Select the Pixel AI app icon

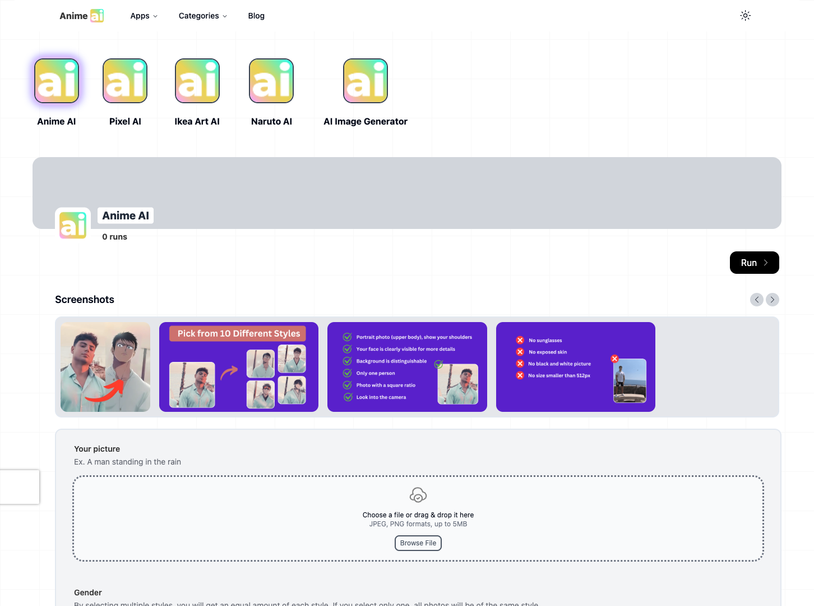(x=125, y=81)
